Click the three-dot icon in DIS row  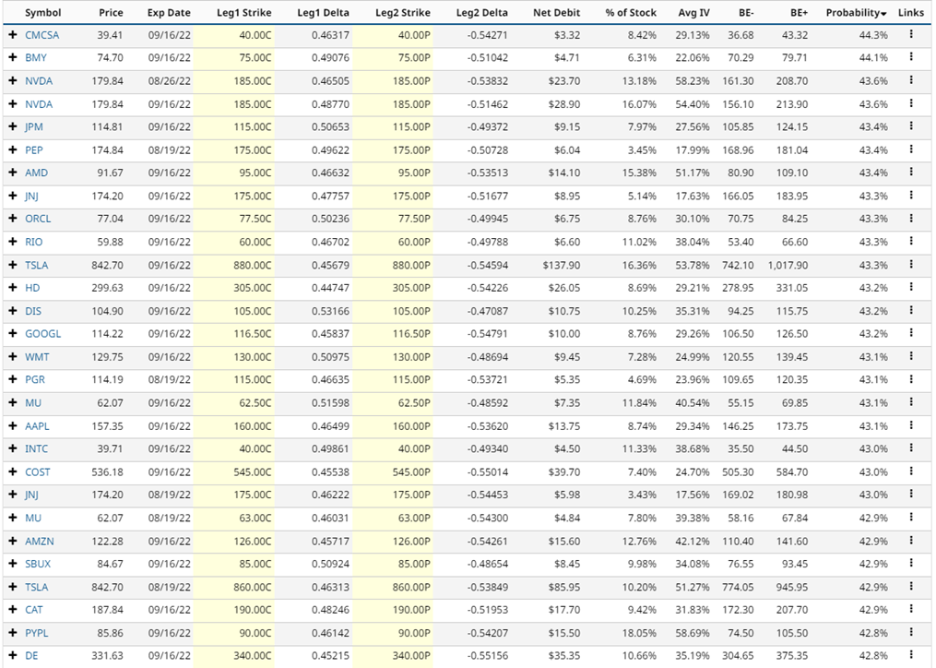tap(911, 311)
